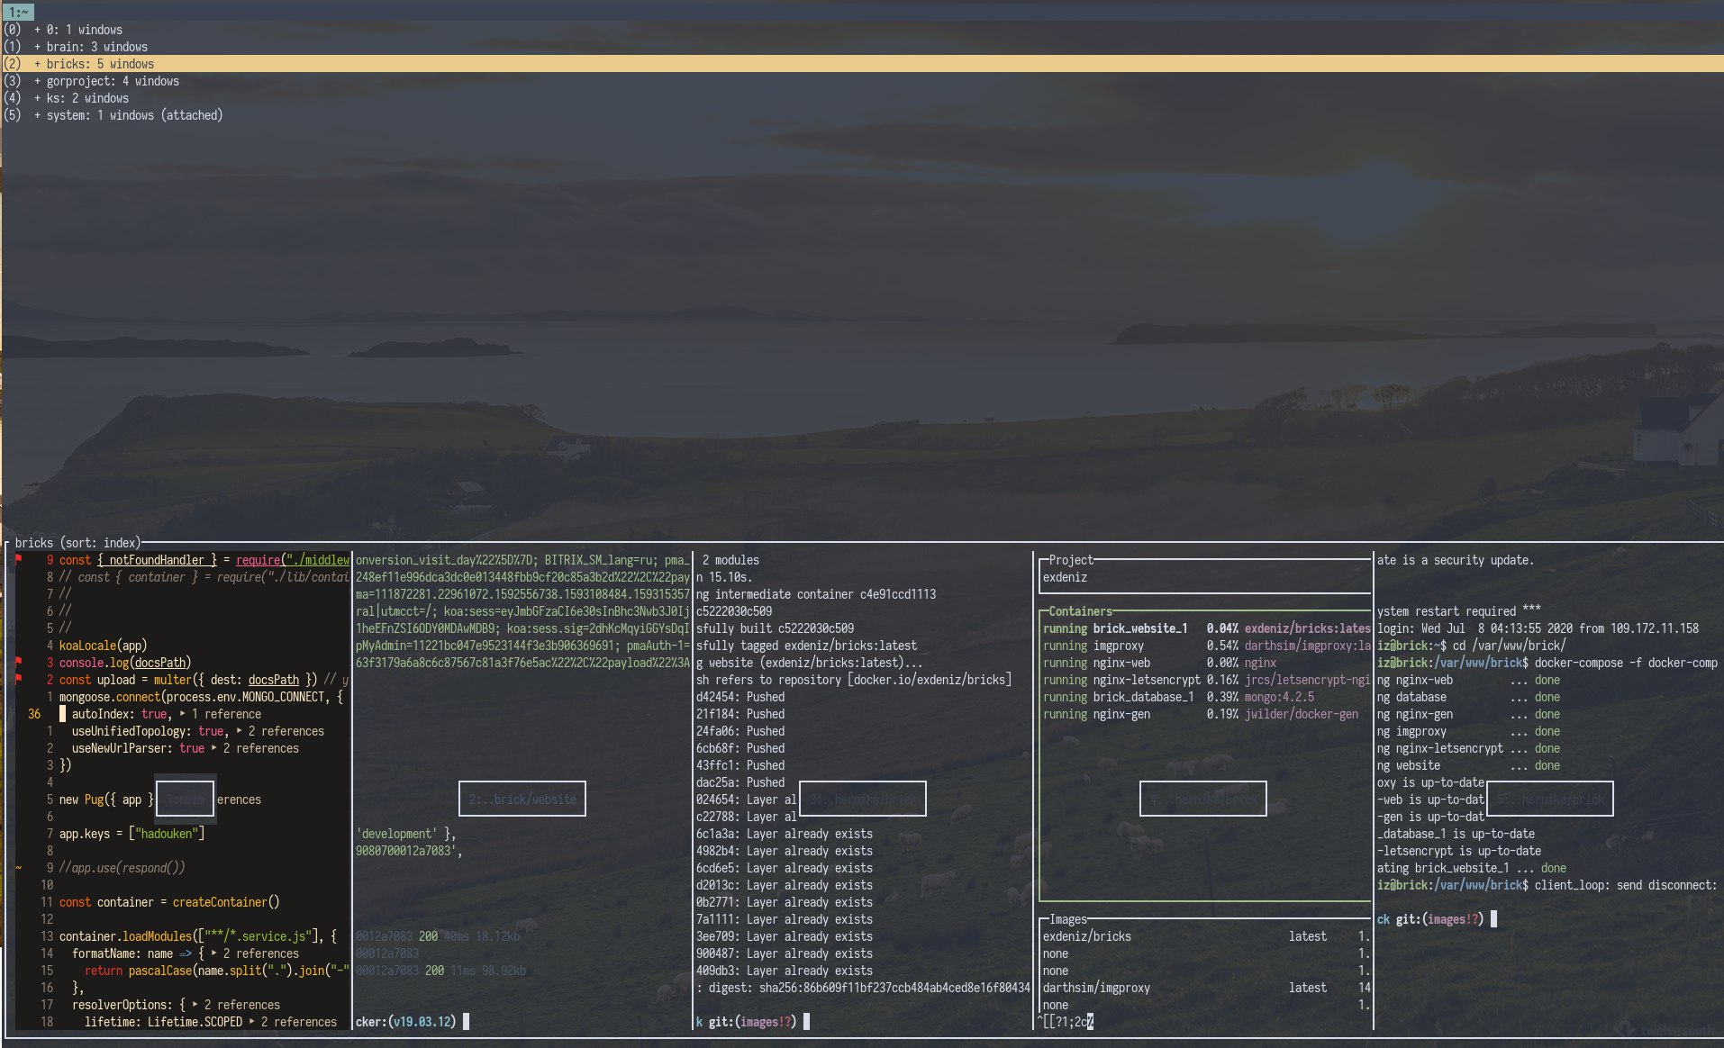Click the "'development' }," line in second preview
The height and width of the screenshot is (1048, 1724).
(x=406, y=834)
